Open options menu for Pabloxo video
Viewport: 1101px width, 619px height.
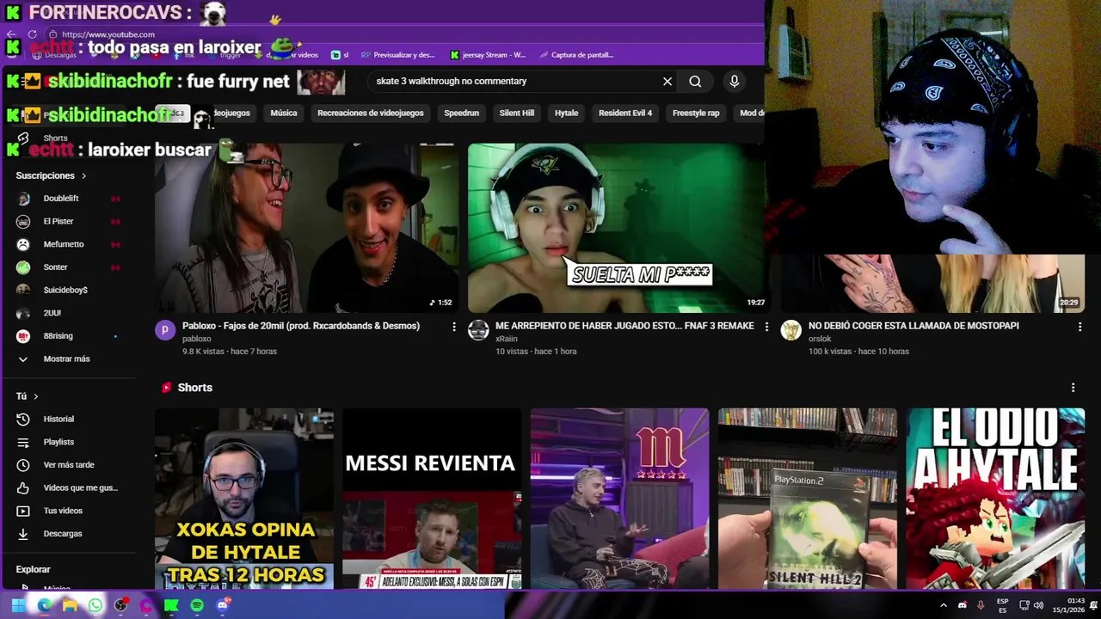click(454, 327)
